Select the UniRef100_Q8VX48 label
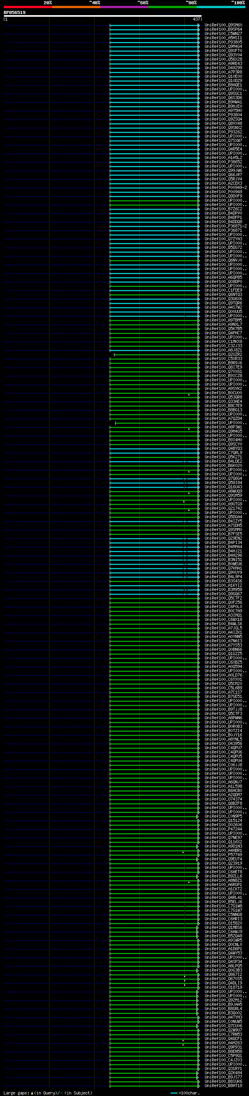The width and height of the screenshot is (249, 1096). click(x=223, y=123)
